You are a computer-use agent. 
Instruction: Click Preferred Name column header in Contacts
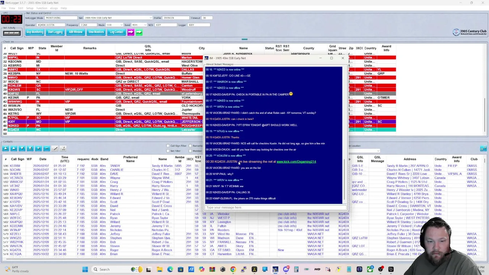coord(130,159)
